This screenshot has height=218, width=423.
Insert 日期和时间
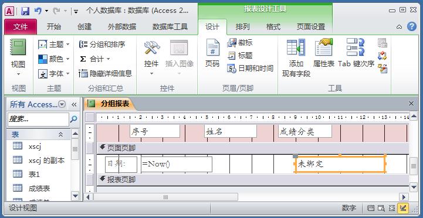pos(251,69)
